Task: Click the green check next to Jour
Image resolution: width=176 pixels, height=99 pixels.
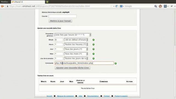Action: [x=94, y=49]
